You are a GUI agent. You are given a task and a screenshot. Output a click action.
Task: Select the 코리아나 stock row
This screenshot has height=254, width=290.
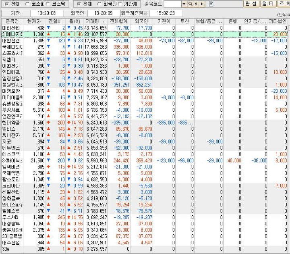[144, 186]
